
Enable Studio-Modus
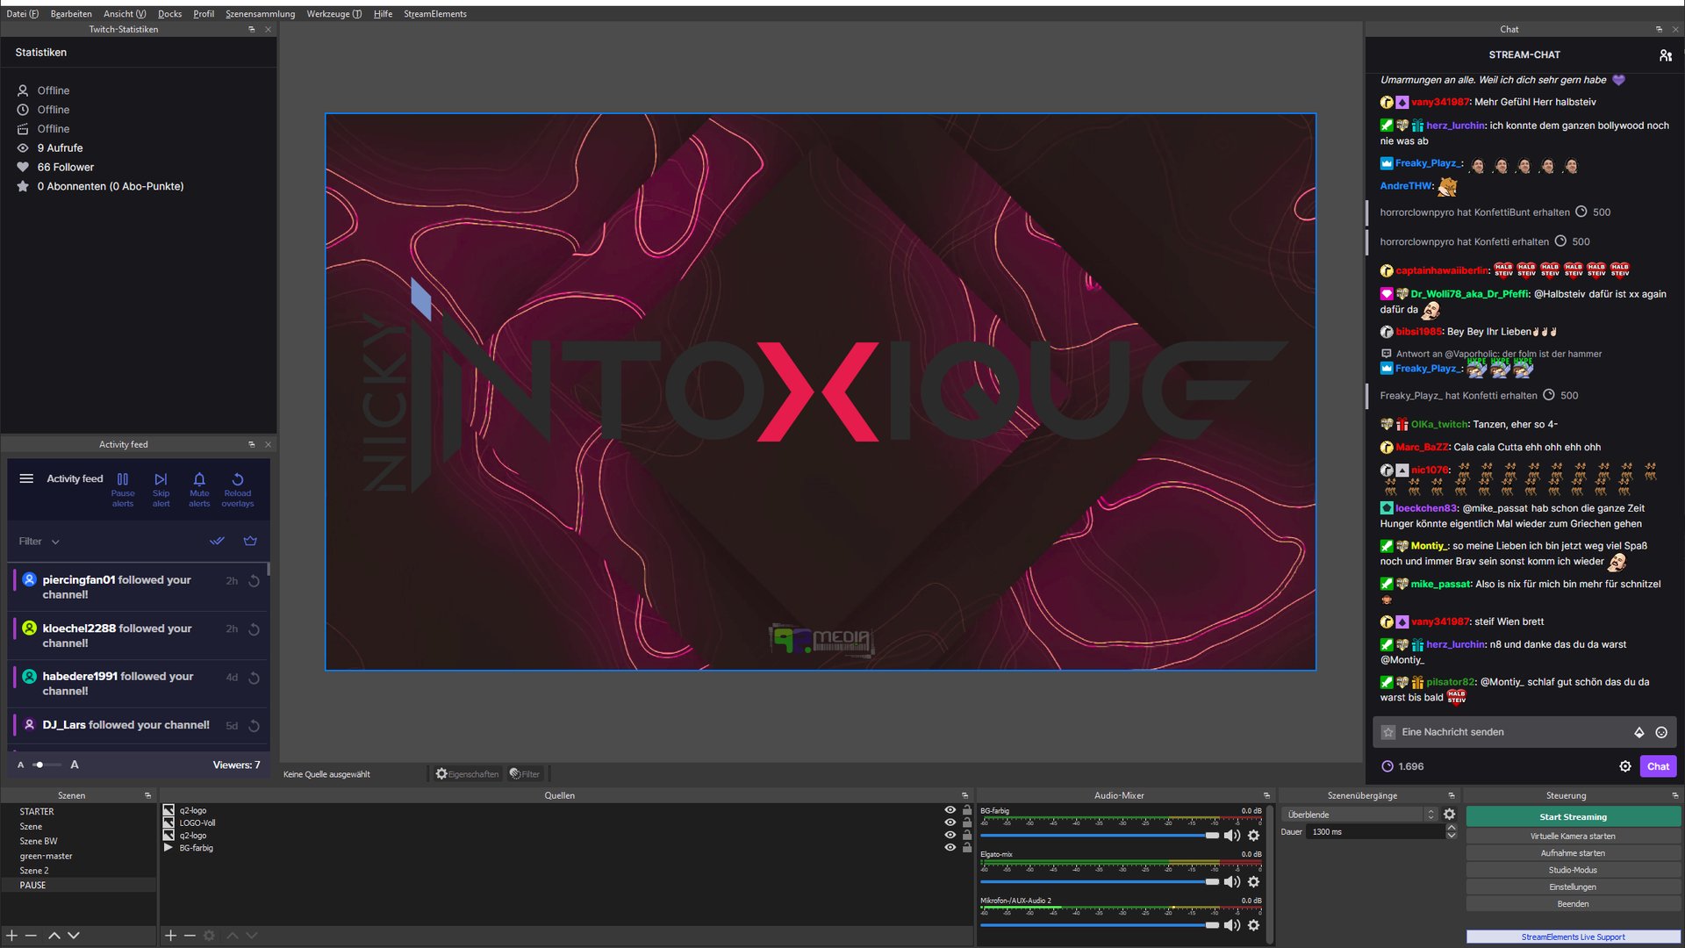(1573, 870)
